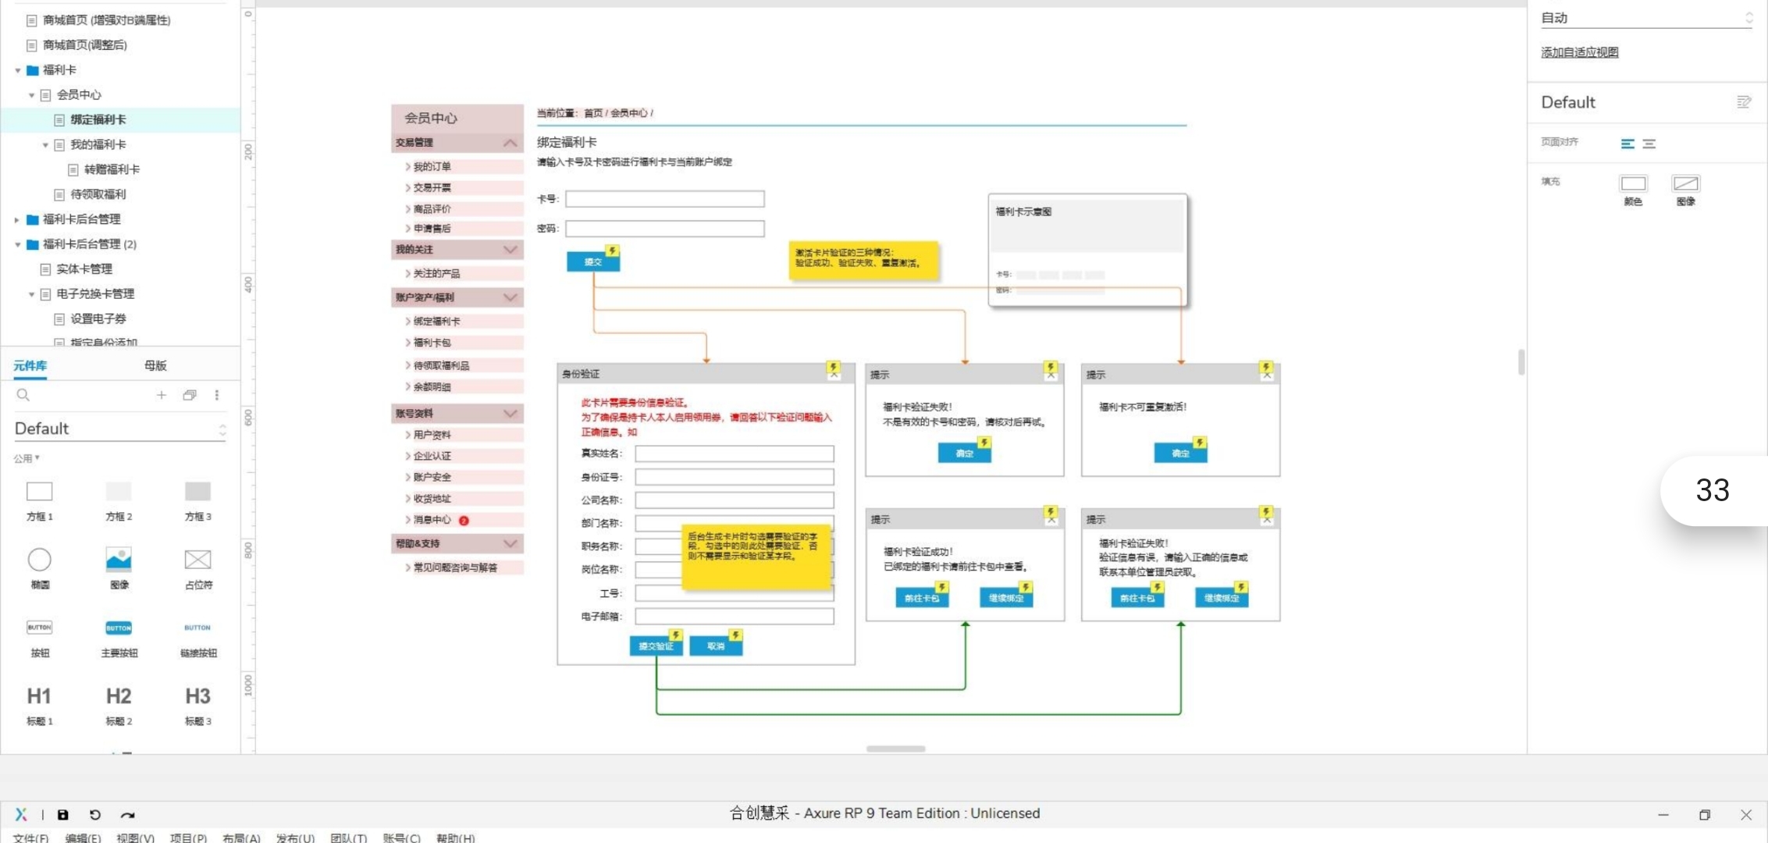Expand the 福利卡后台管理 folder
This screenshot has height=843, width=1768.
17,220
